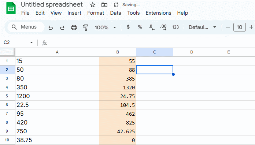Click the 123 more formats button
The image size is (255, 145).
[175, 27]
